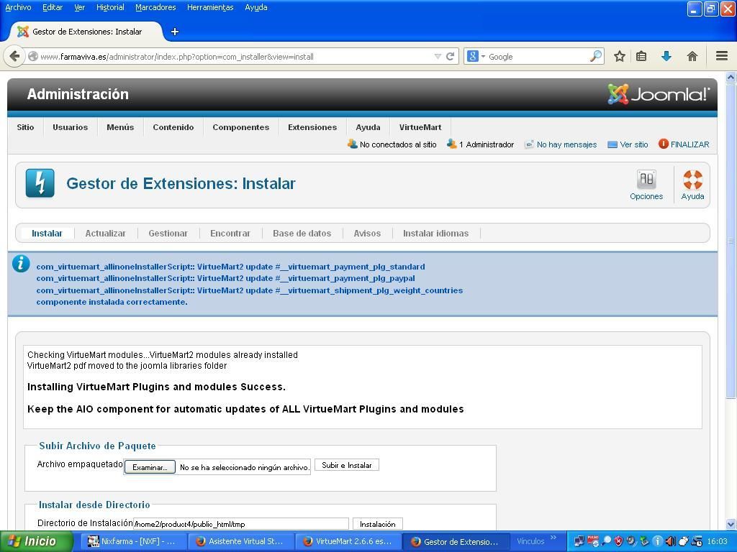The width and height of the screenshot is (737, 552).
Task: Click the No hay mensajes link
Action: coord(561,144)
